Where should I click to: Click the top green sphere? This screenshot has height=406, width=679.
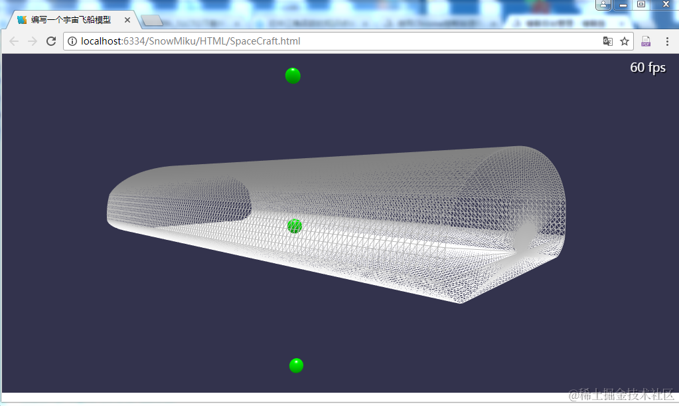(293, 76)
